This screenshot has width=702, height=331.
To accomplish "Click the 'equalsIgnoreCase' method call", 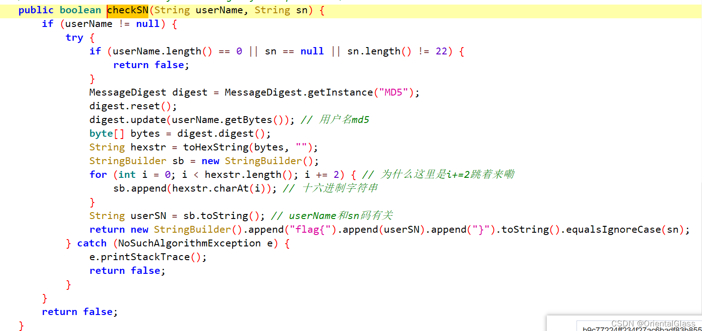I will 614,230.
